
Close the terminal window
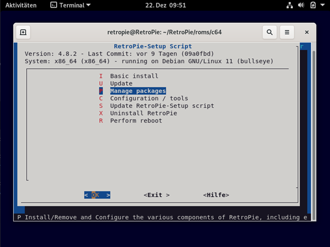(307, 32)
